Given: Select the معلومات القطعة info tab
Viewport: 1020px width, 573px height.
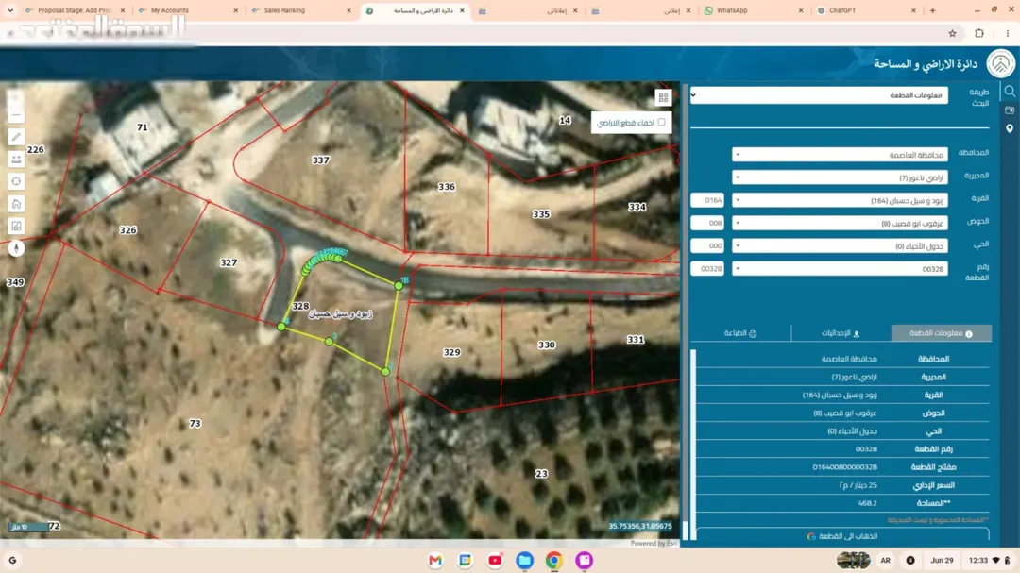Looking at the screenshot, I should pos(942,333).
